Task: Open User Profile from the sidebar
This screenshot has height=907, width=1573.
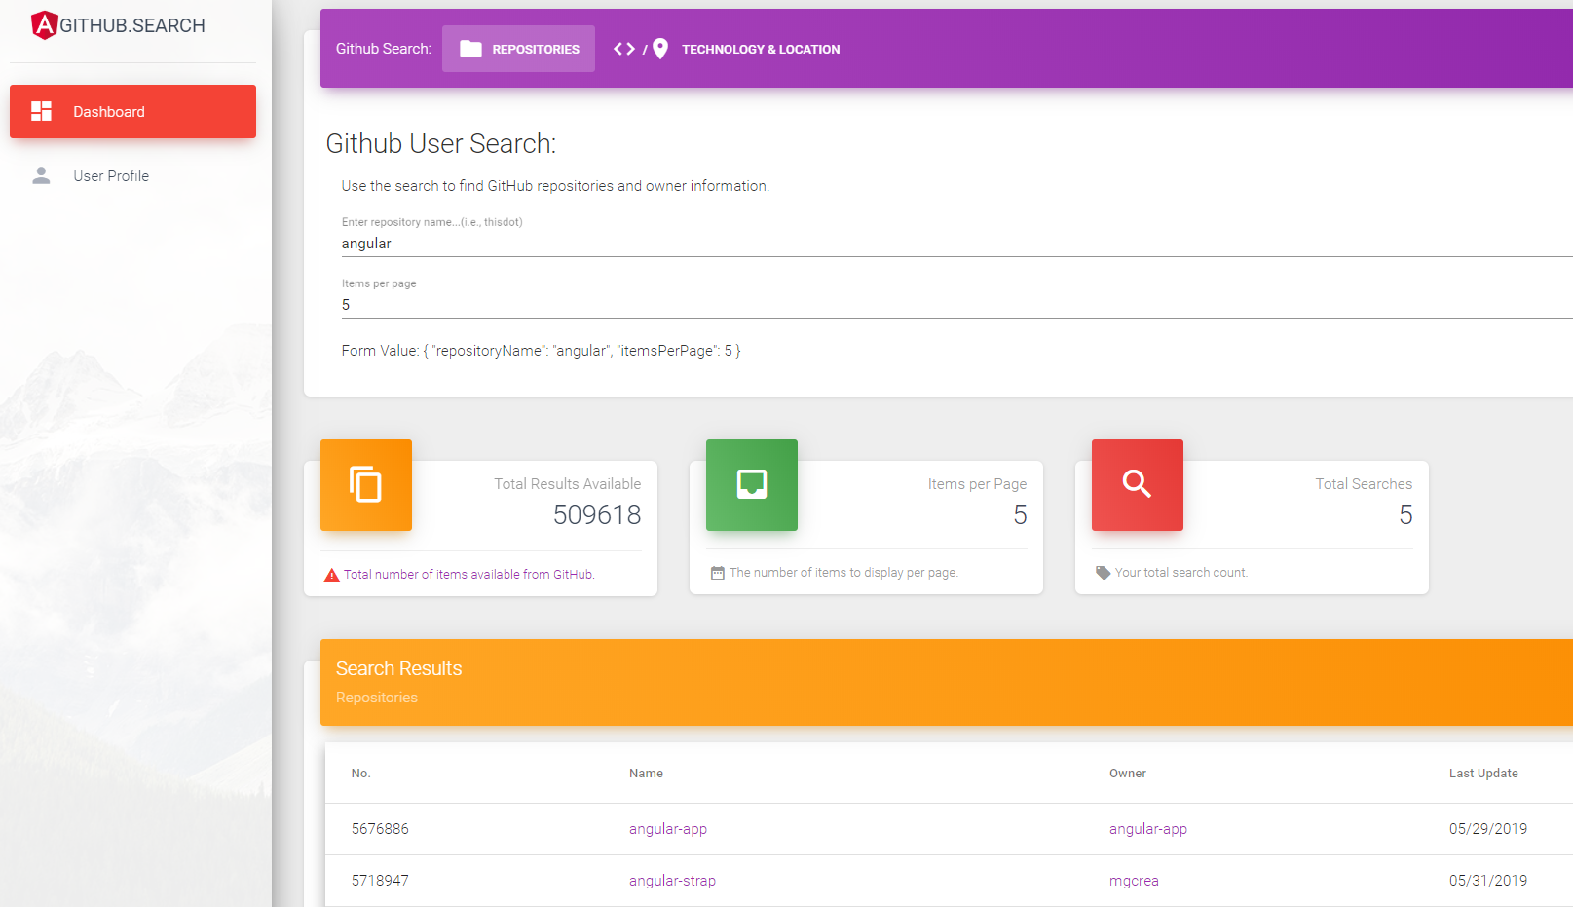Action: click(111, 176)
